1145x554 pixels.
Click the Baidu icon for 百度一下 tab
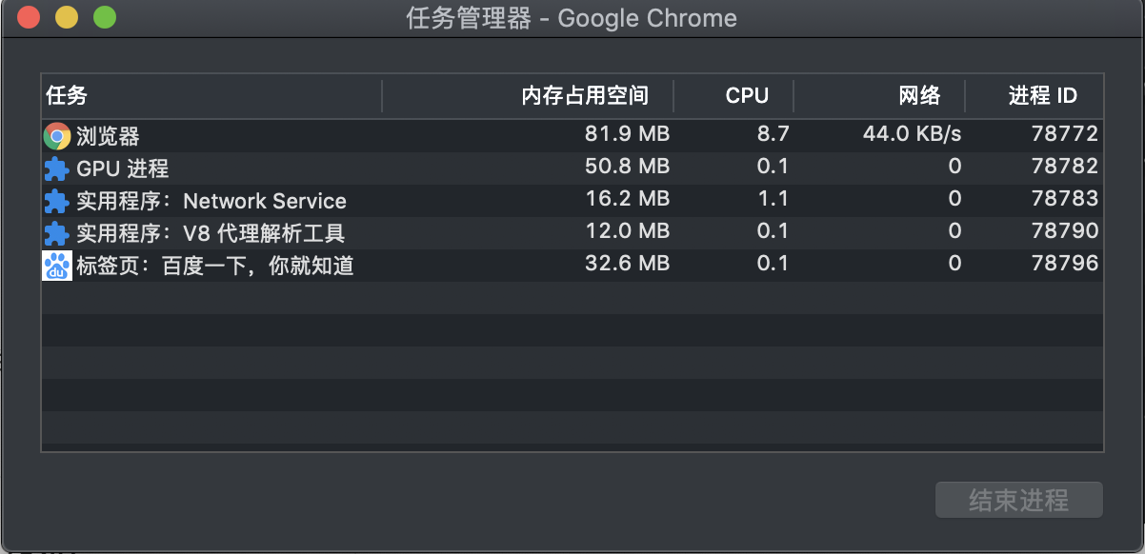point(57,266)
